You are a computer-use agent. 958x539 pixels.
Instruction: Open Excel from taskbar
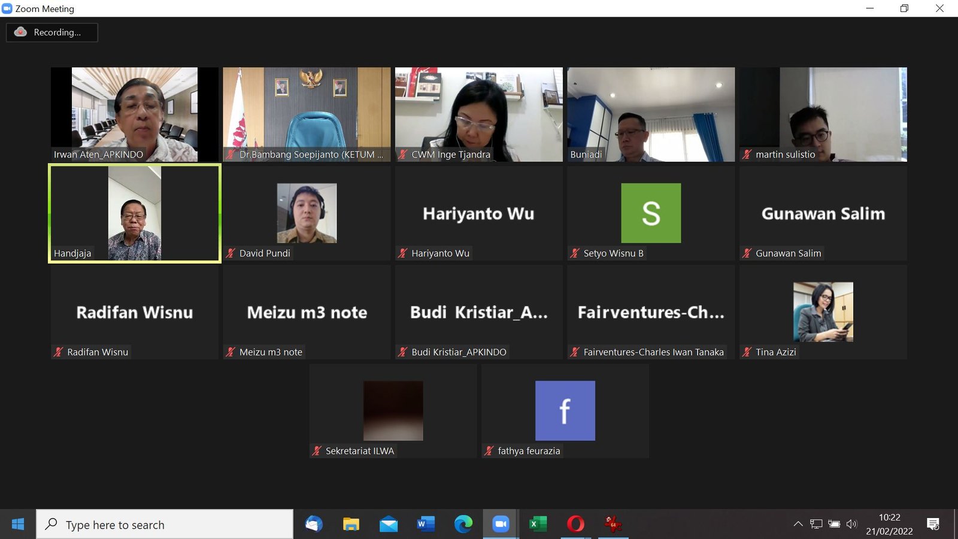538,525
